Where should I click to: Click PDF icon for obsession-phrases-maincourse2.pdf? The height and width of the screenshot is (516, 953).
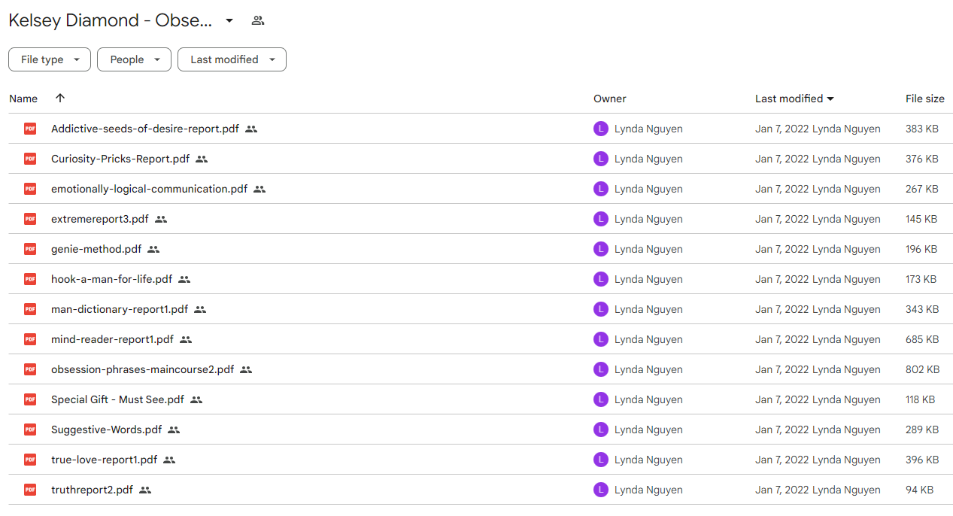pyautogui.click(x=30, y=369)
